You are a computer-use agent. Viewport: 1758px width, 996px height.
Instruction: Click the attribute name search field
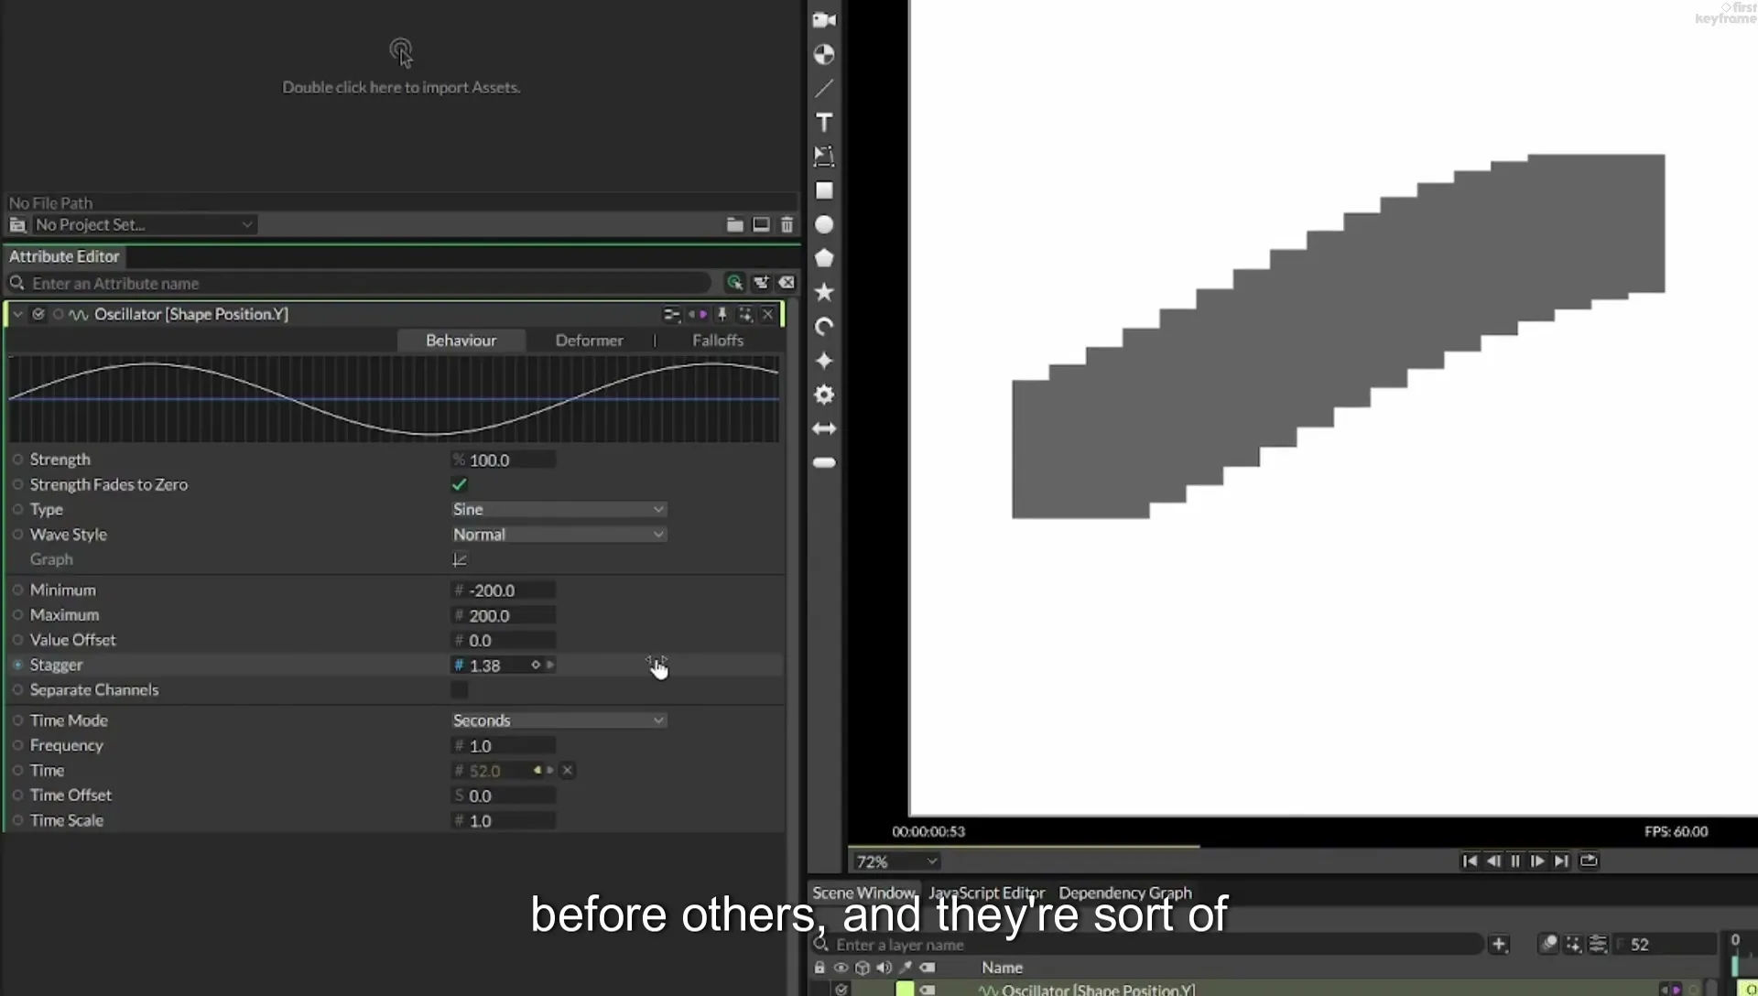coord(370,284)
